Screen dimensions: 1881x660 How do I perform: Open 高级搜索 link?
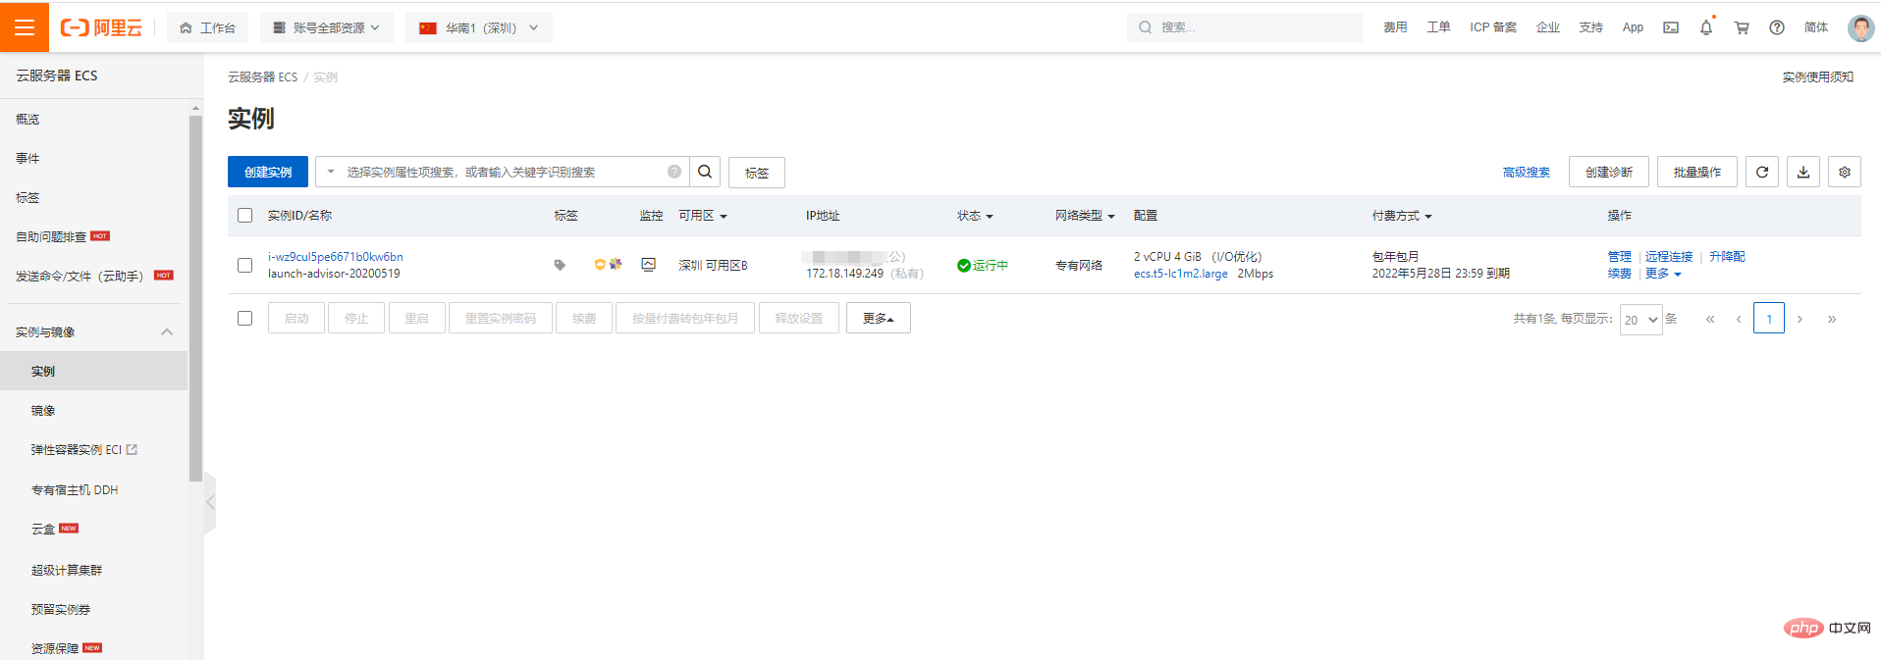pyautogui.click(x=1526, y=173)
